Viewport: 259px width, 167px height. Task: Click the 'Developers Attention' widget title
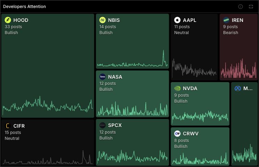[x=24, y=7]
